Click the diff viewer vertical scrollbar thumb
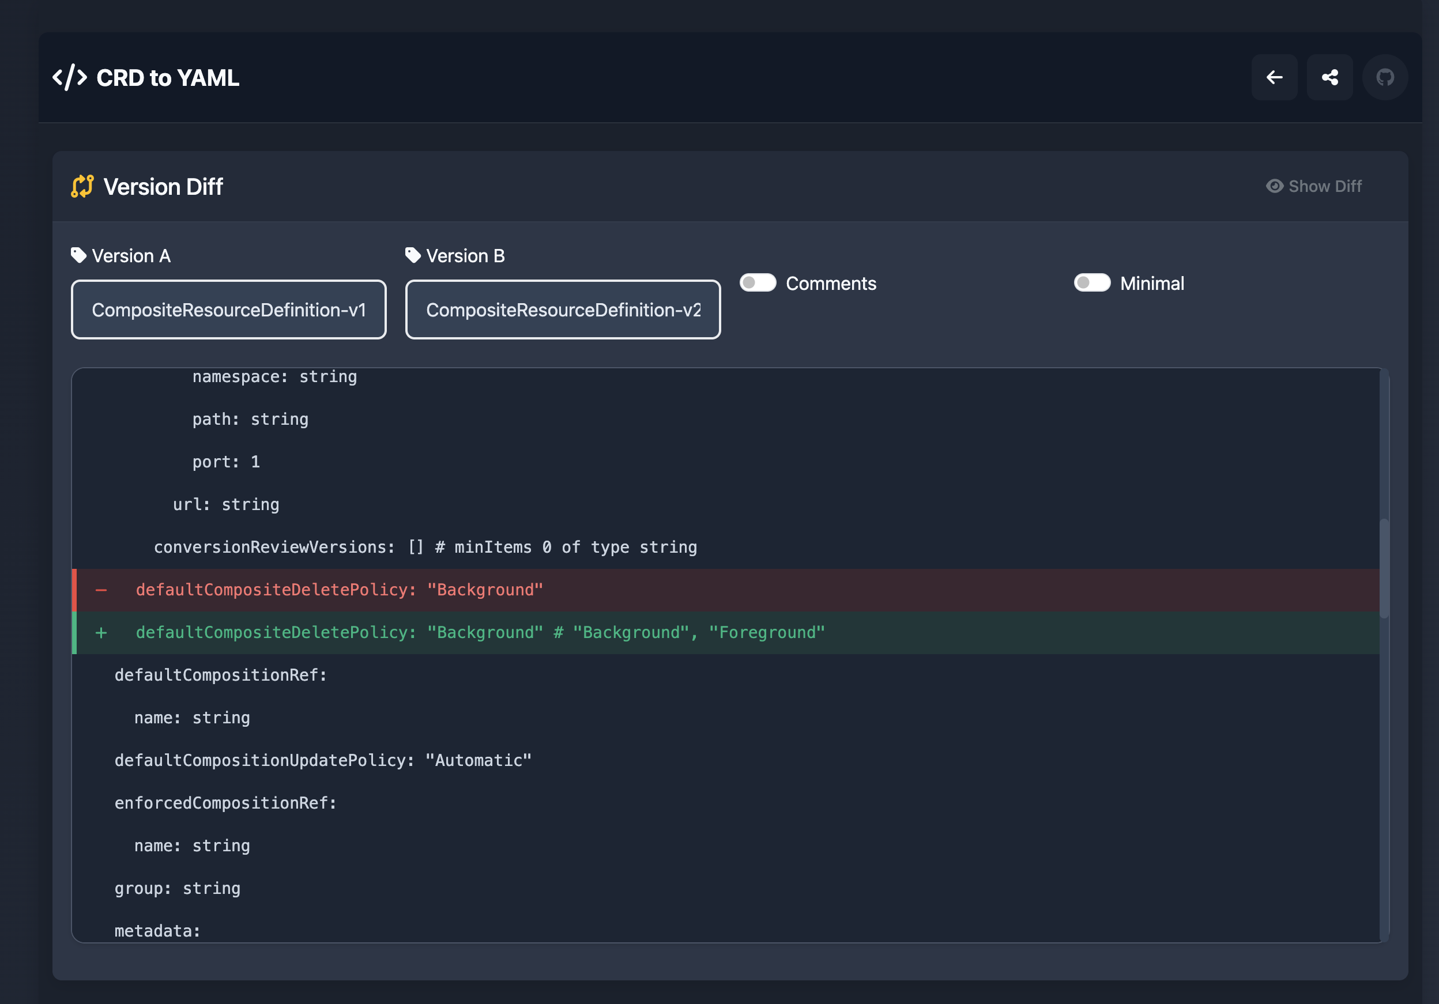The height and width of the screenshot is (1004, 1439). point(1384,568)
